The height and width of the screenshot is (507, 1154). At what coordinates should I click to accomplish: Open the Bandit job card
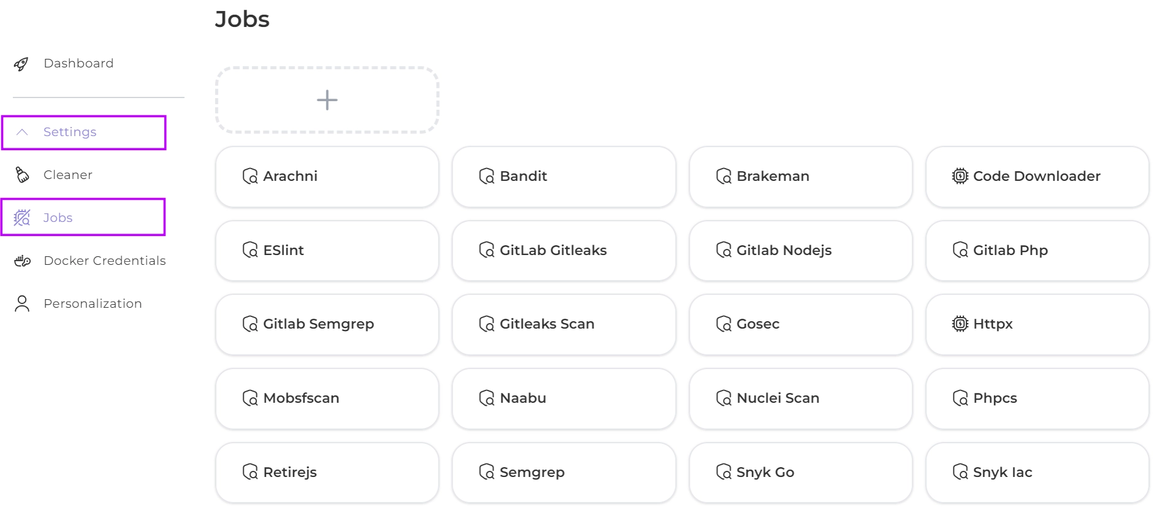564,177
